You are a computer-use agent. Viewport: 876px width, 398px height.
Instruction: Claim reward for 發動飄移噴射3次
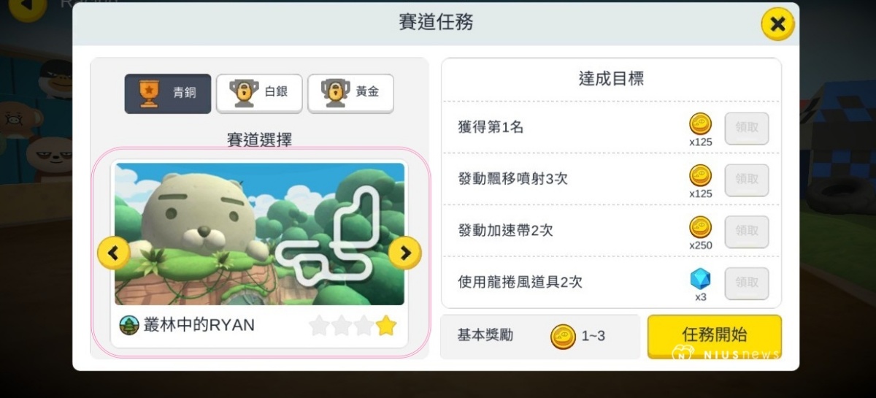(x=747, y=180)
